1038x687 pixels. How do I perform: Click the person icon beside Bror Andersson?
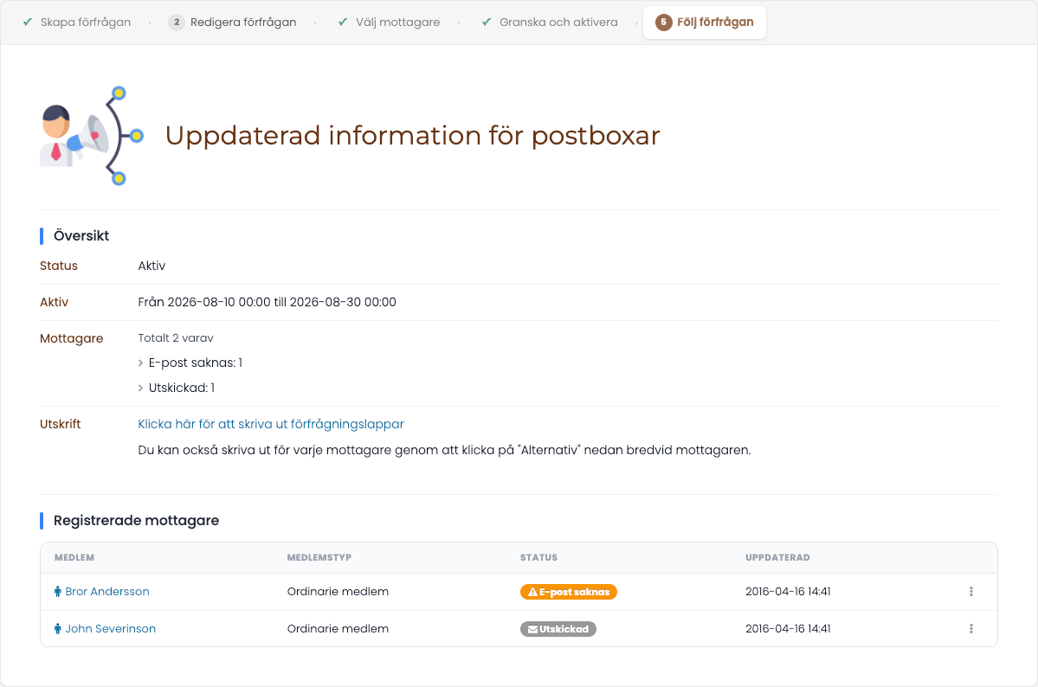[58, 592]
